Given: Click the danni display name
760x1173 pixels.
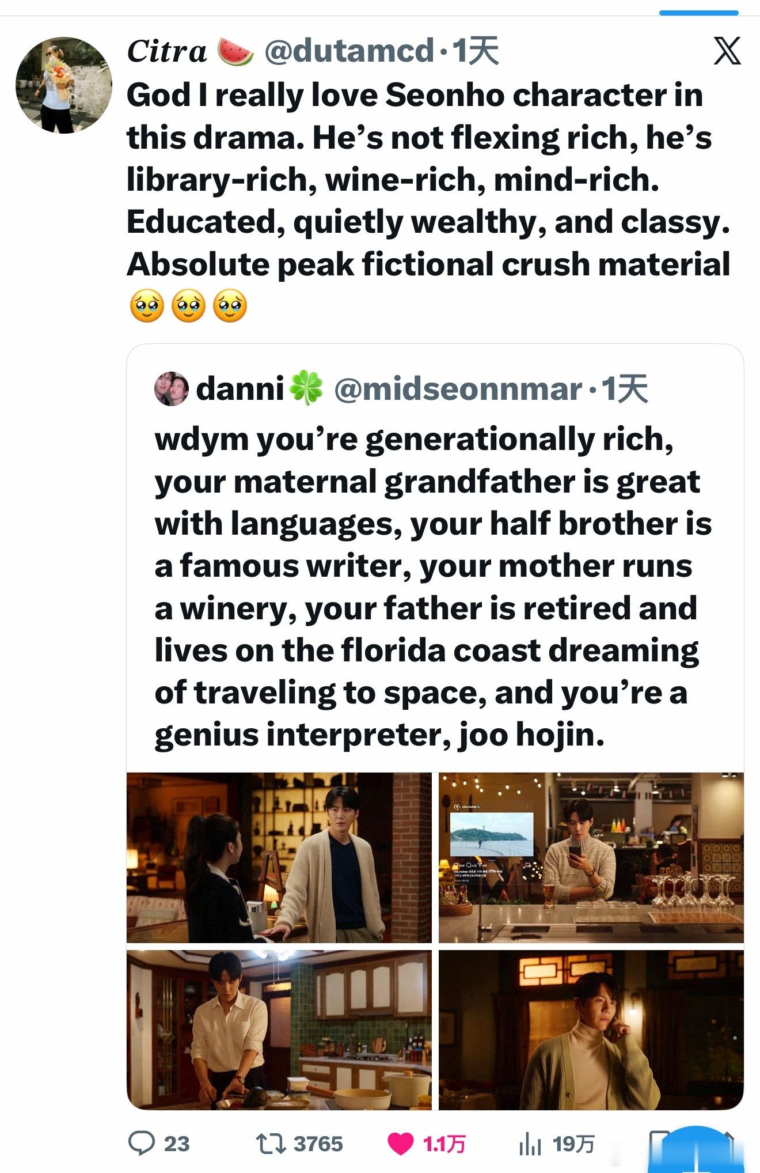Looking at the screenshot, I should [x=240, y=389].
